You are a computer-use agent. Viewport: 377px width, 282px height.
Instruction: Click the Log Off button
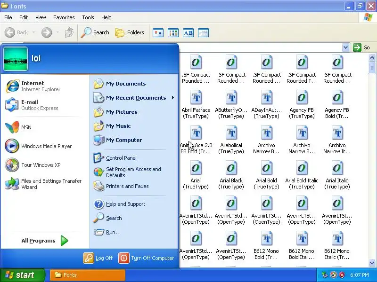coord(98,258)
